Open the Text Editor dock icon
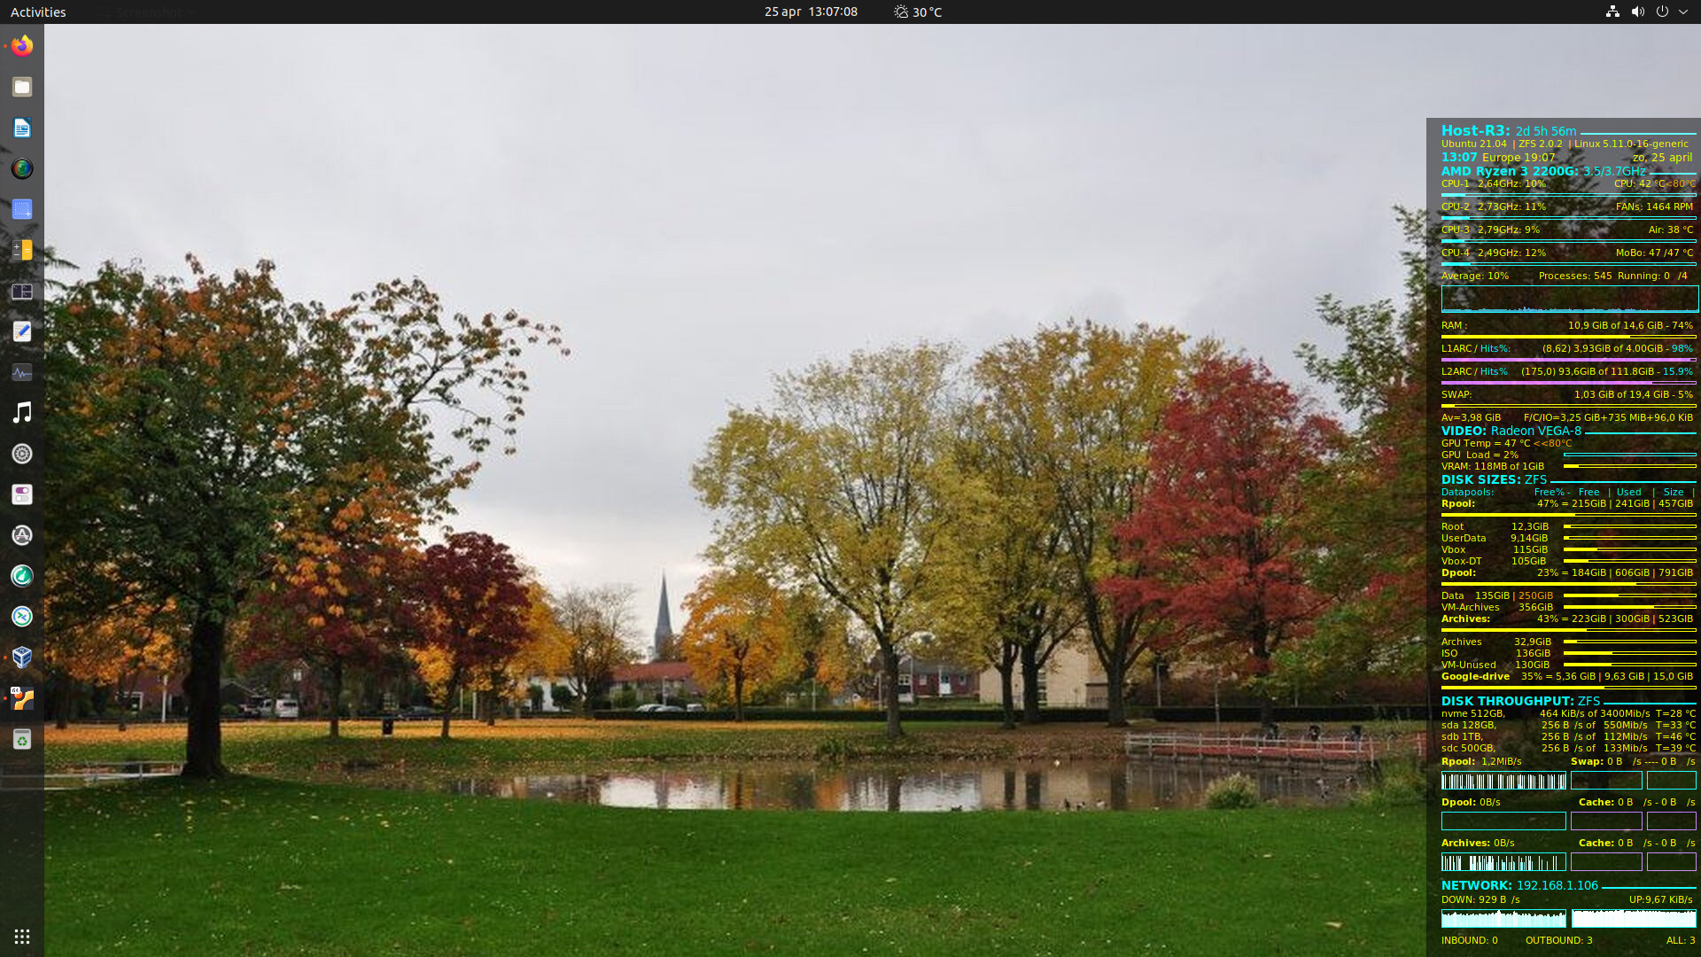 [x=22, y=331]
